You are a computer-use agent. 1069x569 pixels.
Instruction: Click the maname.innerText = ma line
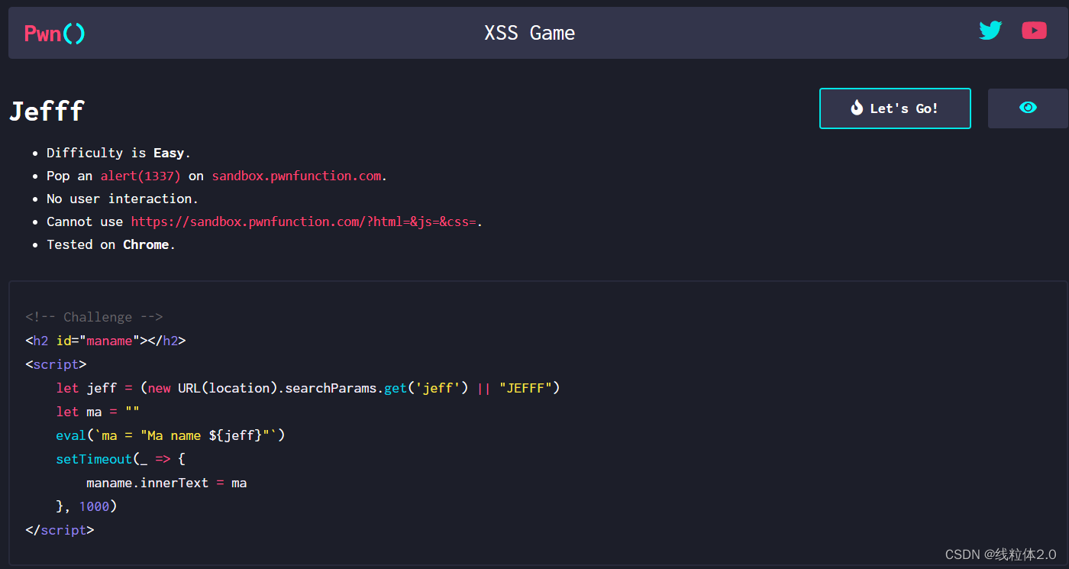click(x=166, y=483)
